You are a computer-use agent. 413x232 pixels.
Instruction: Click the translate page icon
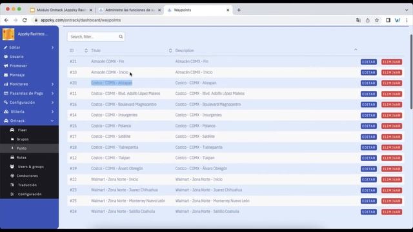358,20
